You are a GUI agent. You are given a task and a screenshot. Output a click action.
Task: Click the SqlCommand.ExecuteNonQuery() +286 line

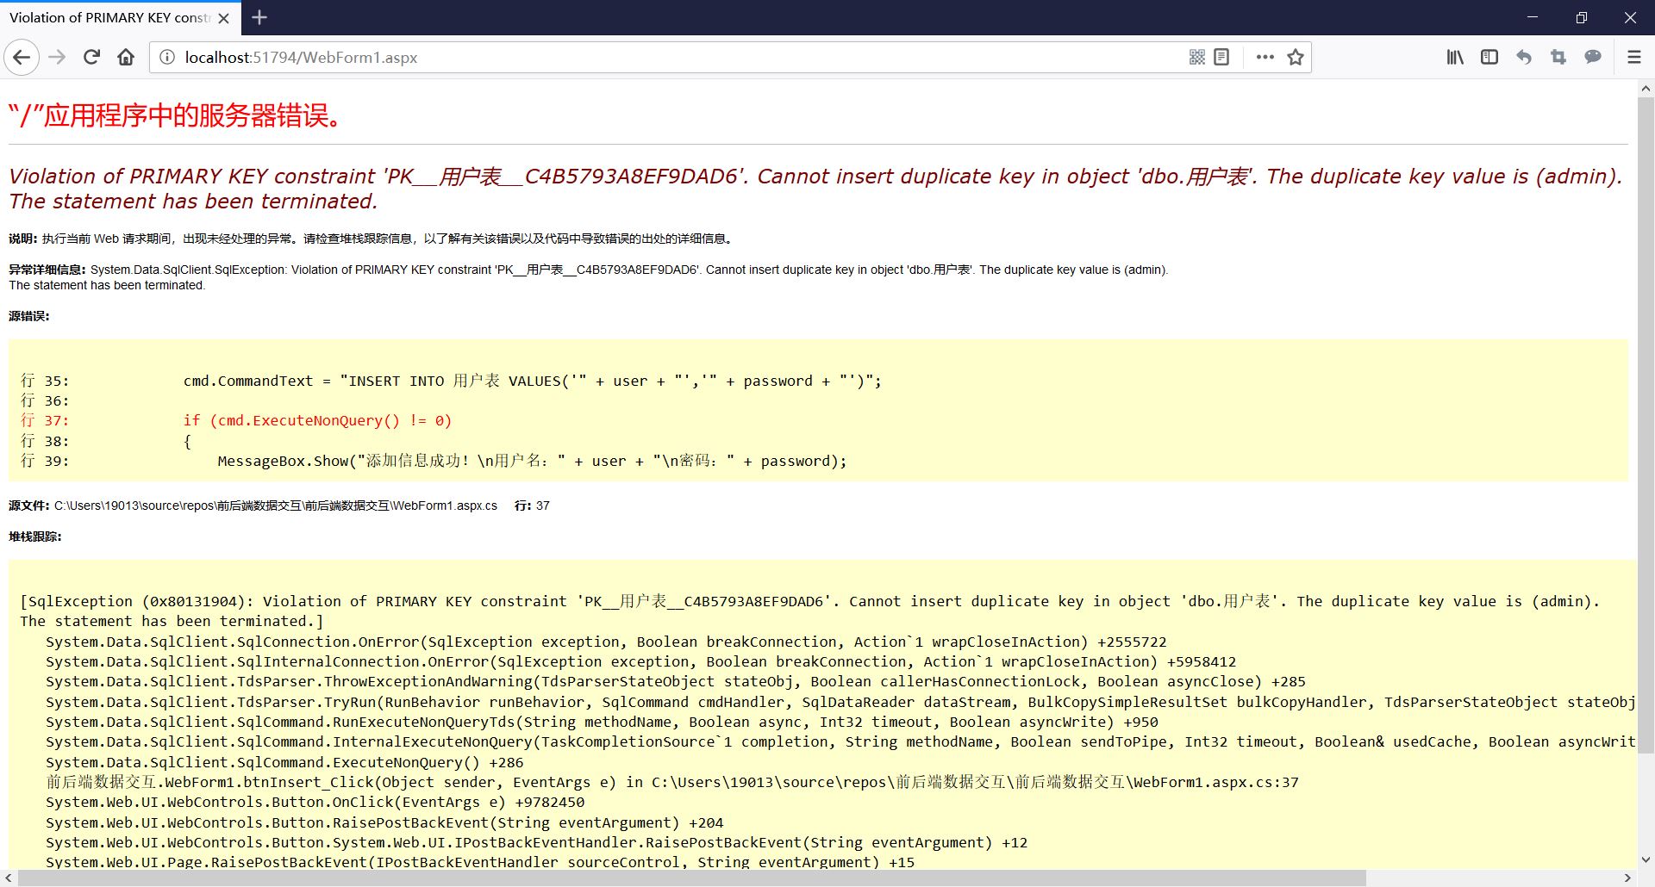click(284, 762)
